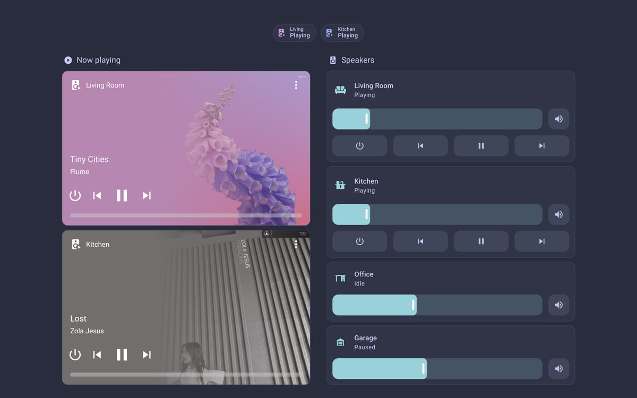Click the Office desk icon in Speakers
637x398 pixels.
(340, 279)
